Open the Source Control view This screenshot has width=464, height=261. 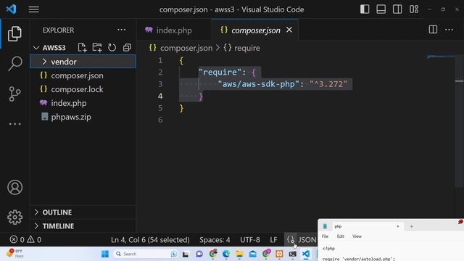tap(14, 94)
